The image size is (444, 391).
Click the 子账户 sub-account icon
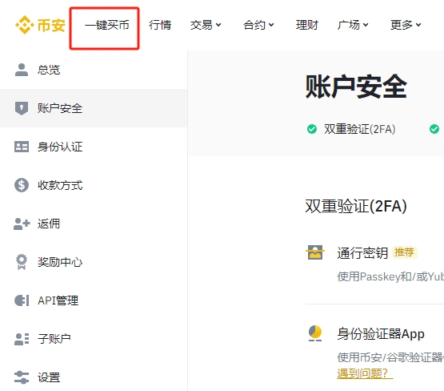click(x=22, y=339)
